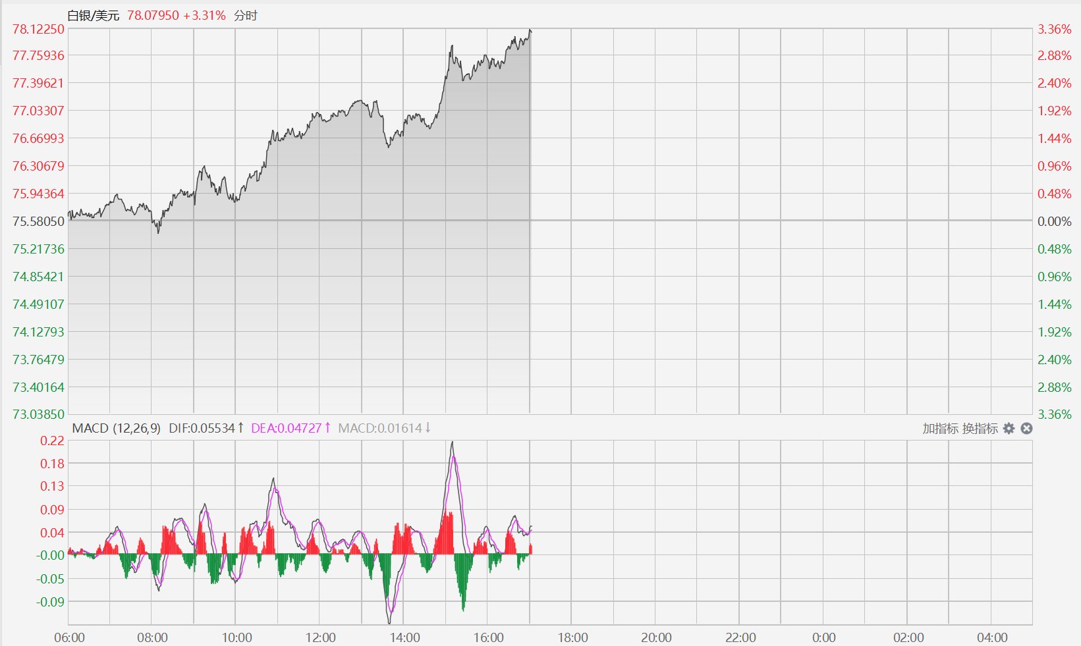Click 换指标 to switch indicator
The width and height of the screenshot is (1081, 646).
pos(980,429)
